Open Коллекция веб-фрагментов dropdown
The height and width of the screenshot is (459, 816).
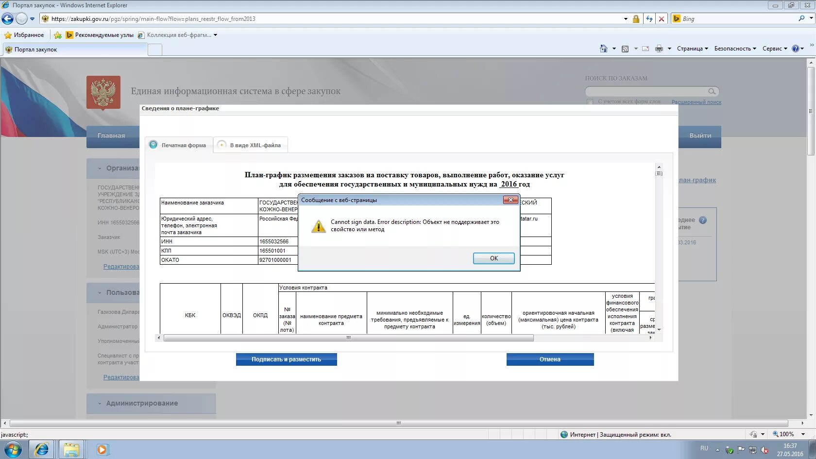click(x=177, y=35)
